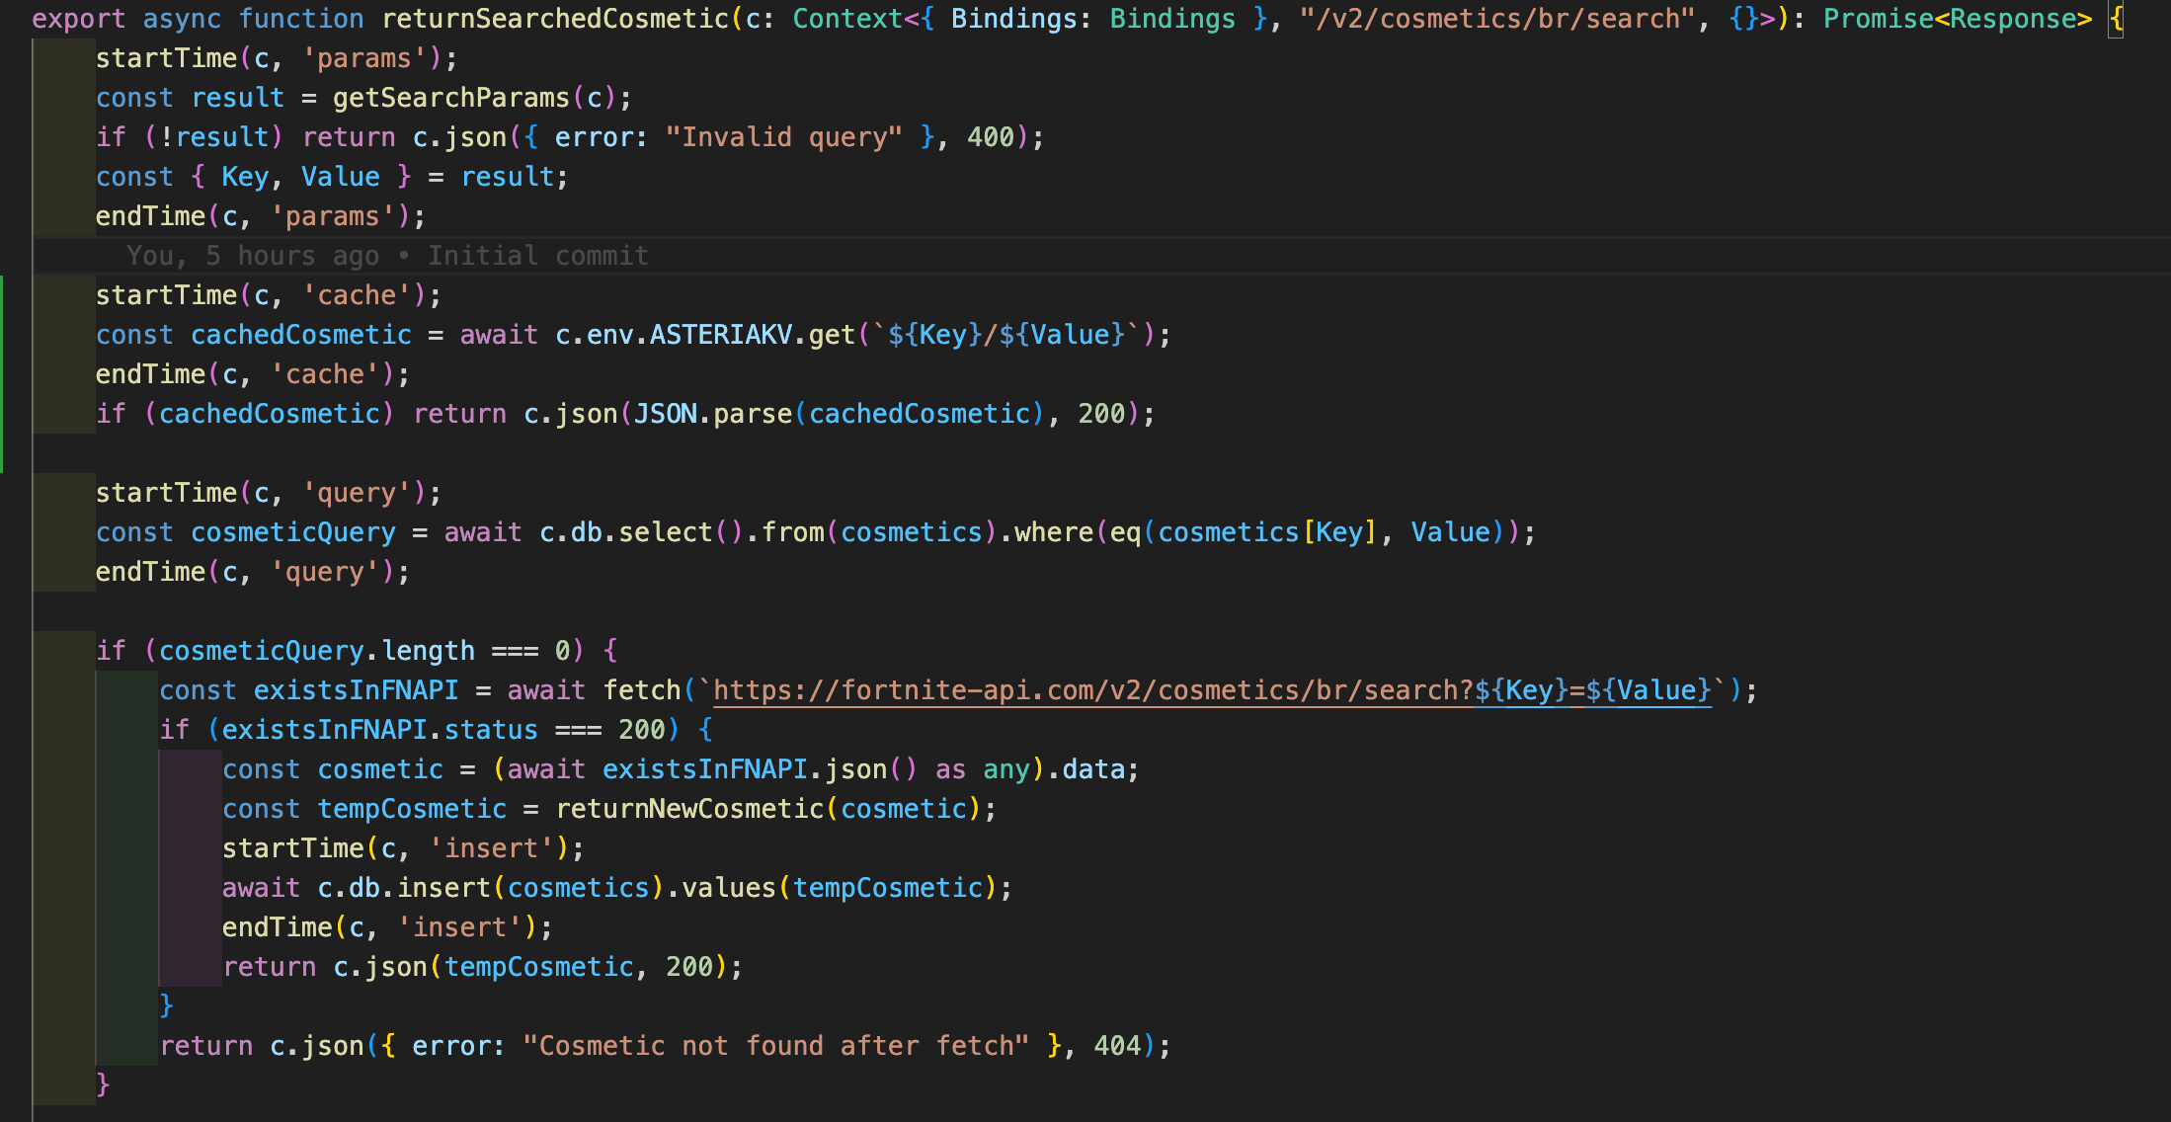This screenshot has width=2171, height=1122.
Task: Click the returnSearchedCosmetic function name
Action: (555, 19)
